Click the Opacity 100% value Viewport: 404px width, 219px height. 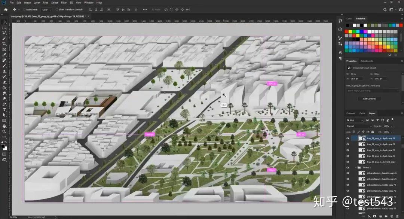(386, 126)
